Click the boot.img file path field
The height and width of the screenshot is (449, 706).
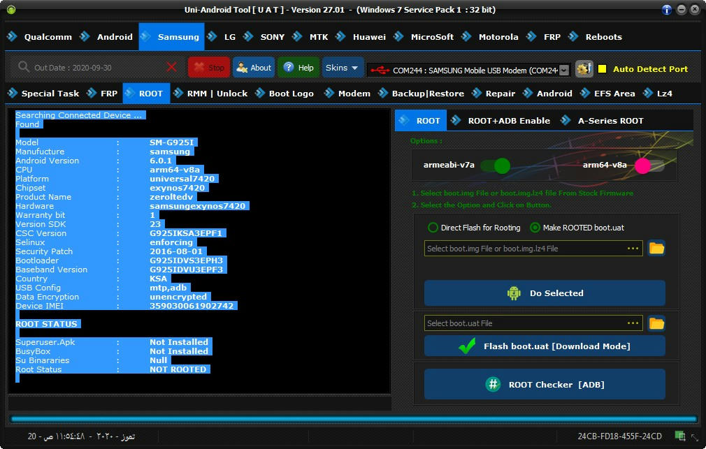(x=533, y=249)
